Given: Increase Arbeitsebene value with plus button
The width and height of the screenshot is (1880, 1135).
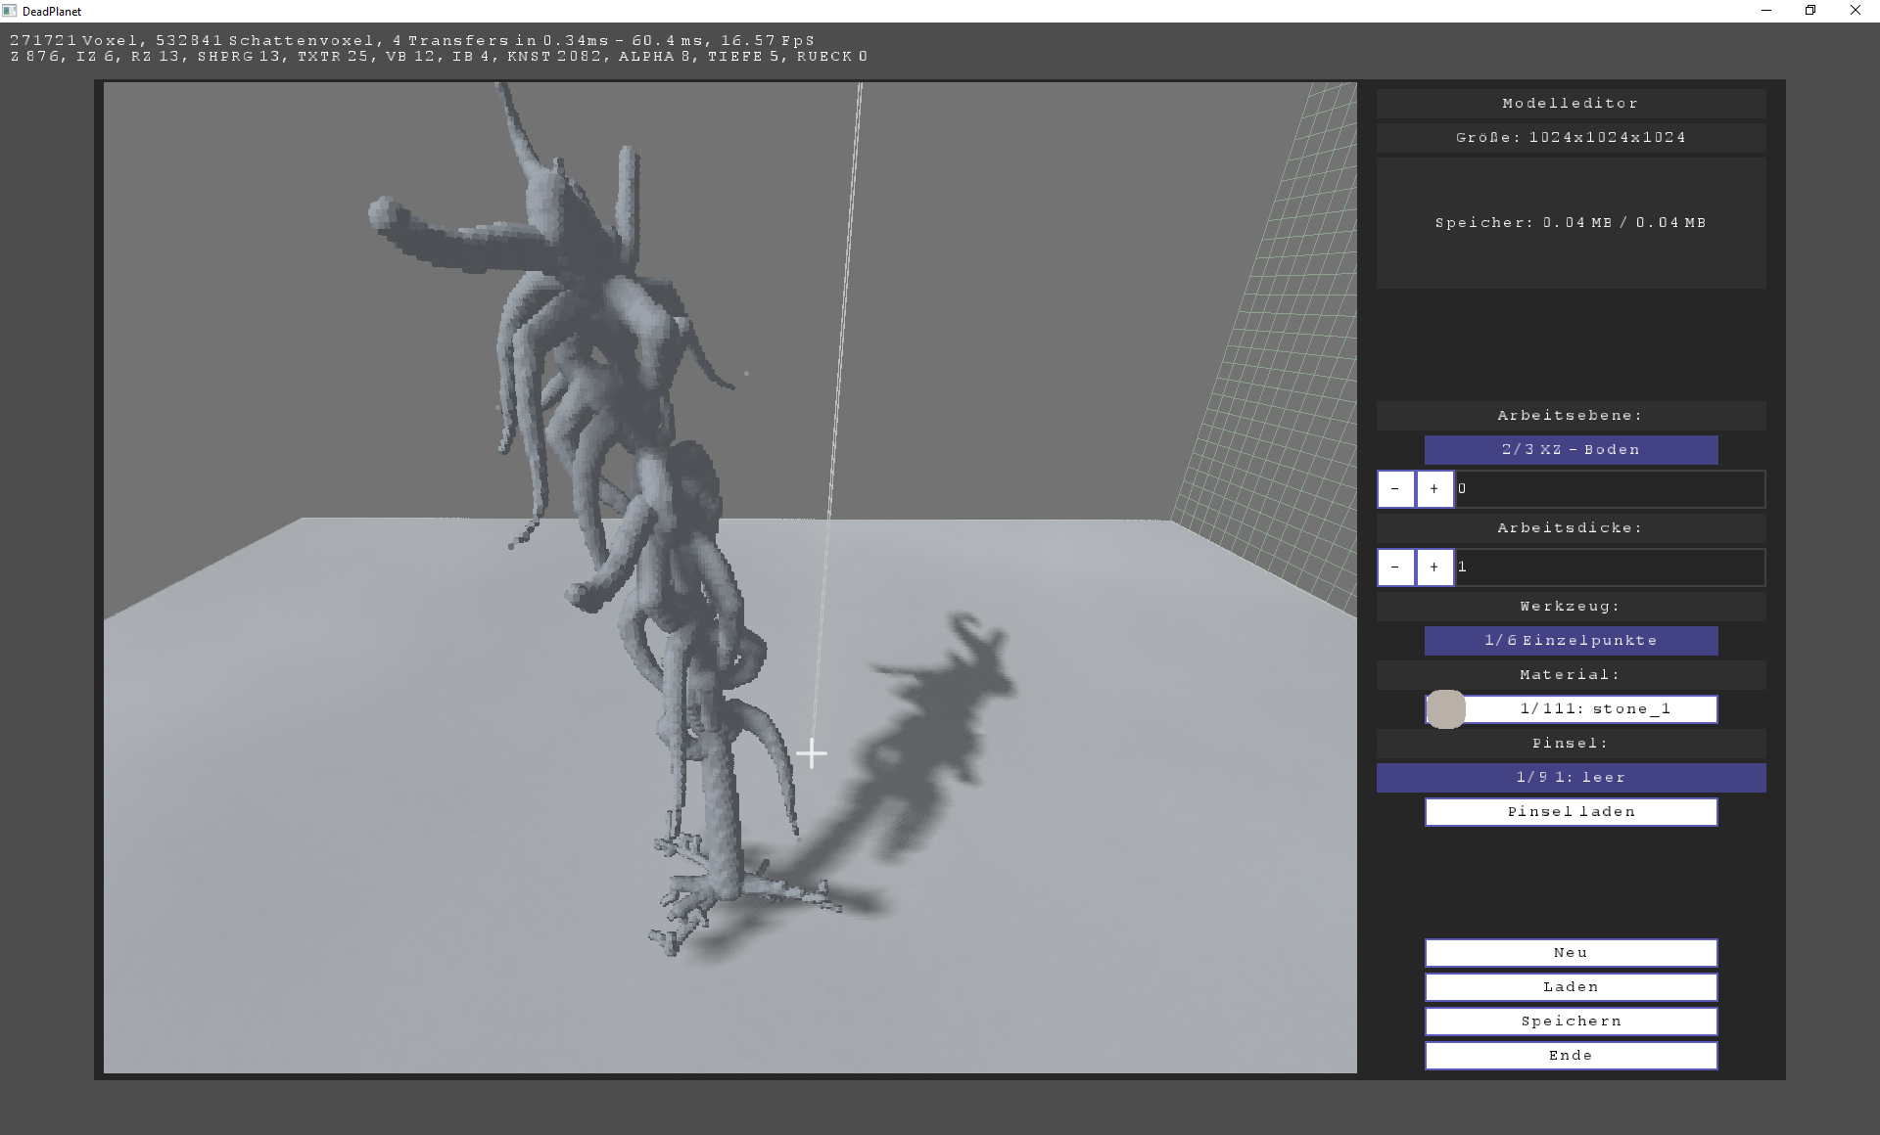Looking at the screenshot, I should 1434,489.
